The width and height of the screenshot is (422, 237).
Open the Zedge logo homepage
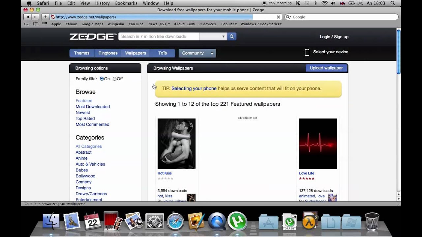click(x=93, y=37)
